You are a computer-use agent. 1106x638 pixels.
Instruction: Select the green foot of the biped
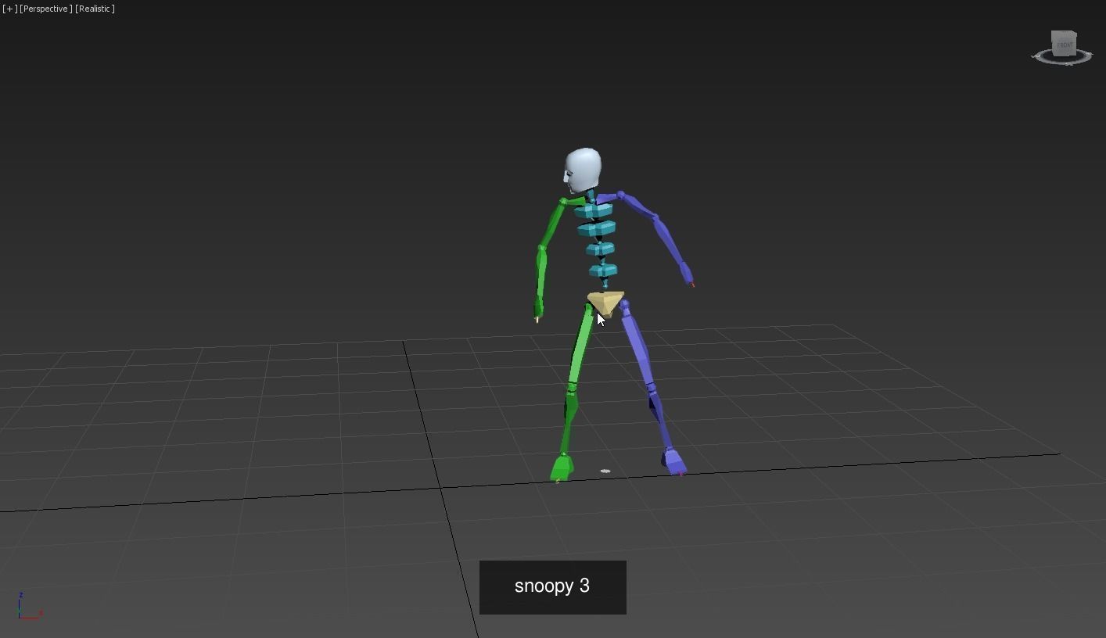point(562,468)
